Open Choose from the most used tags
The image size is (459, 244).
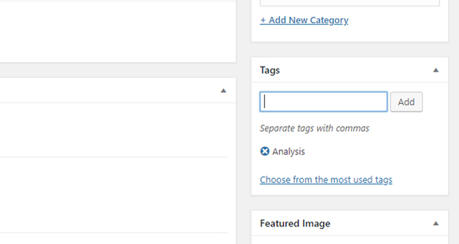326,179
